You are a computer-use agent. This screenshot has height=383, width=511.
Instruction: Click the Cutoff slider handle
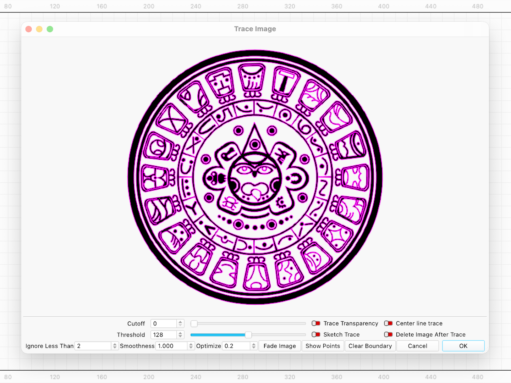(194, 323)
